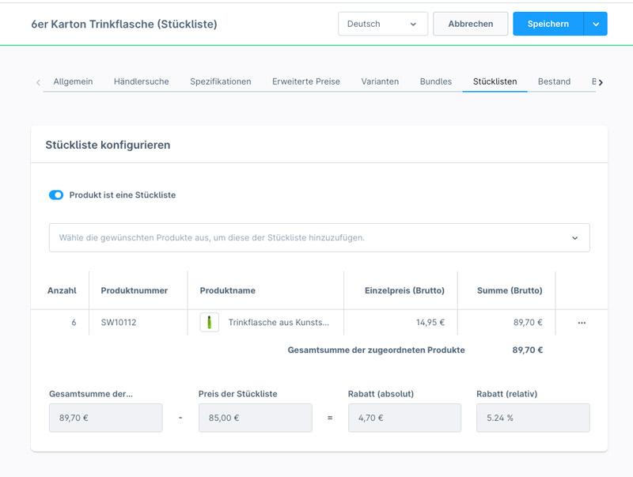Click the green bottle product thumbnail
The image size is (633, 477).
210,323
